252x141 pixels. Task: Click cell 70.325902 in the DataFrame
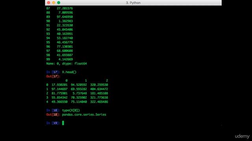click(79, 98)
